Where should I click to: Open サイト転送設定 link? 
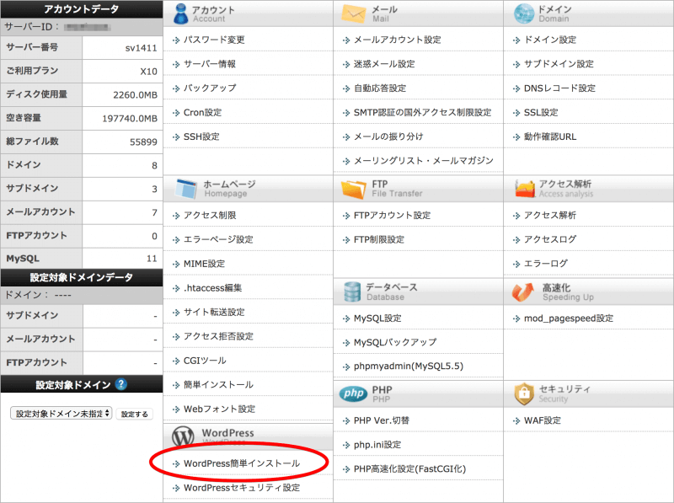[214, 312]
